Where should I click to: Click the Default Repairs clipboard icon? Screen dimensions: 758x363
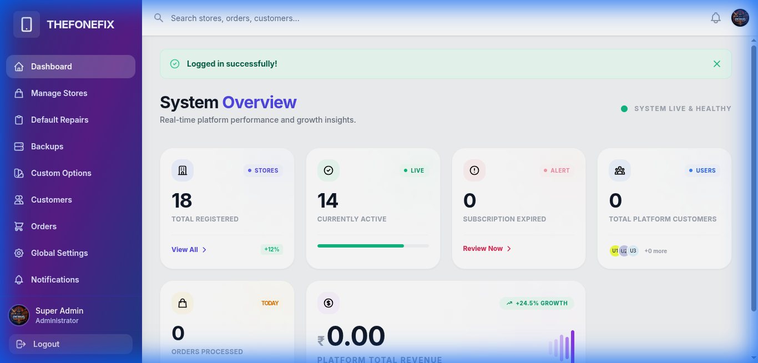pyautogui.click(x=19, y=120)
